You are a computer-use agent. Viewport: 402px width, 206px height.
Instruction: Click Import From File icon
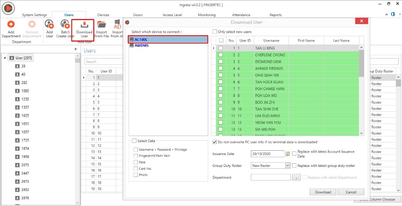click(102, 25)
